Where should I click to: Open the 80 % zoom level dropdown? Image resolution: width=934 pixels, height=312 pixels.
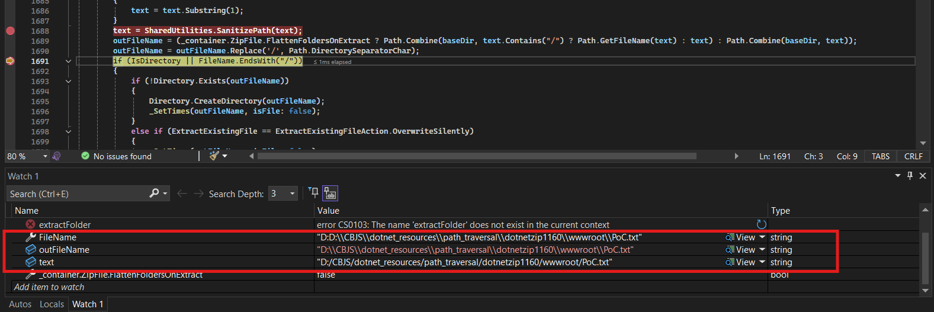[x=45, y=156]
